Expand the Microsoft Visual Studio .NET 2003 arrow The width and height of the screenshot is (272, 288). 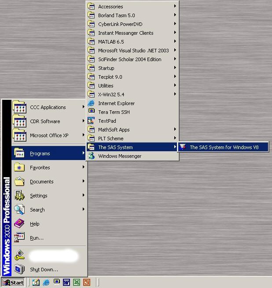(x=175, y=50)
